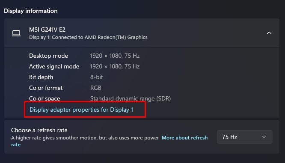The image size is (285, 163).
Task: Click the Active signal mode 75 Hz value
Action: point(115,66)
